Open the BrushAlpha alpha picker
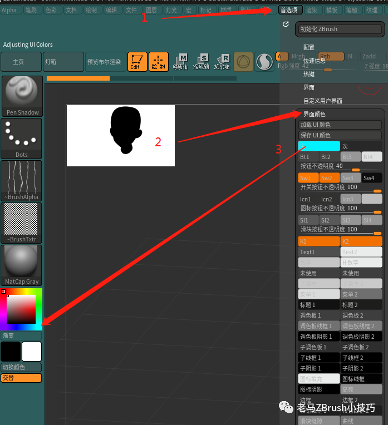 [x=22, y=181]
